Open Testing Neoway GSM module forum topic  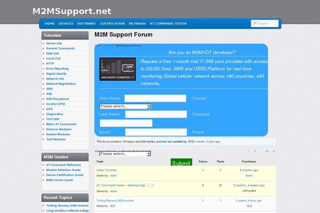(115, 201)
